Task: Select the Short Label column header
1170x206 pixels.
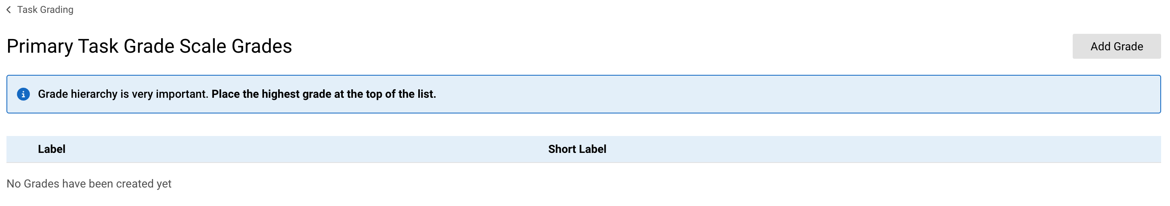Action: coord(577,149)
